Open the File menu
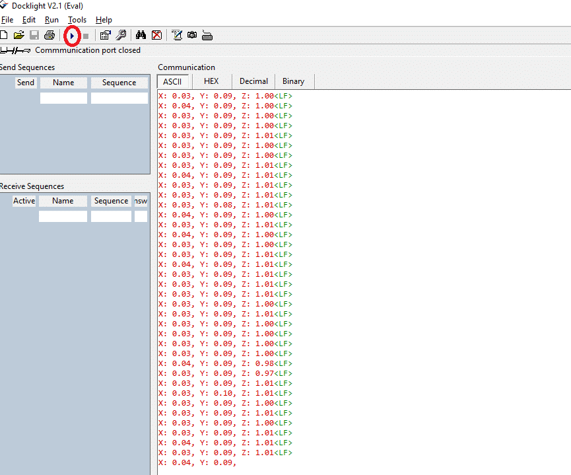Viewport: 571px width, 475px height. [7, 20]
